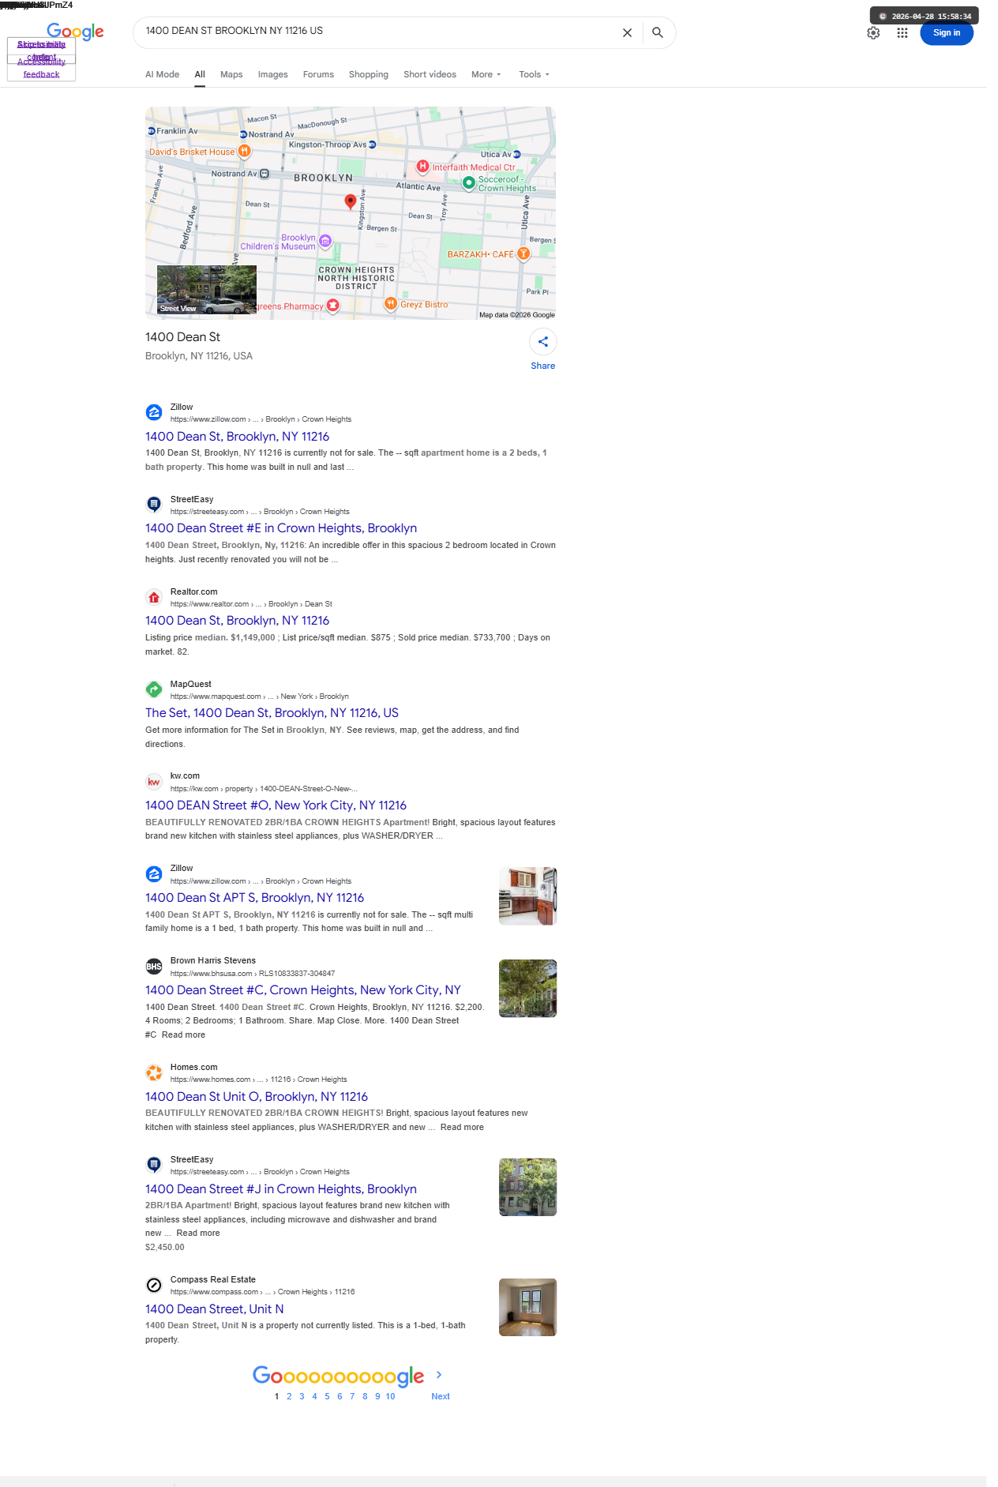Open the Tools dropdown
998x1487 pixels.
click(x=534, y=74)
